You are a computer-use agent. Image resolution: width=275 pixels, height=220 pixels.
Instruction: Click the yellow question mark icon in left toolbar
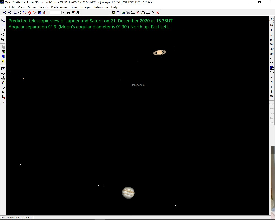click(x=3, y=61)
